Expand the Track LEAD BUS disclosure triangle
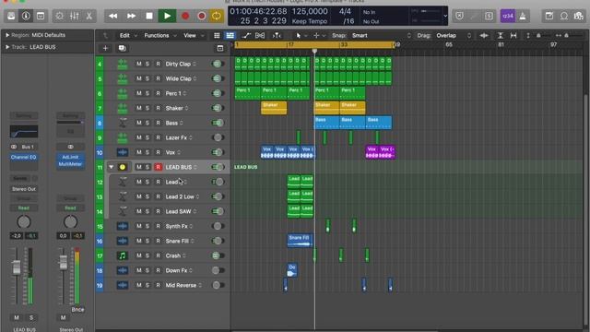Image resolution: width=590 pixels, height=332 pixels. point(7,47)
